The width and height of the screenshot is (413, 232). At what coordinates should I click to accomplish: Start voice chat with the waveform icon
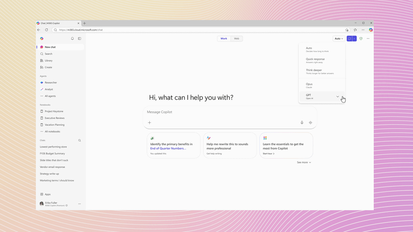311,122
